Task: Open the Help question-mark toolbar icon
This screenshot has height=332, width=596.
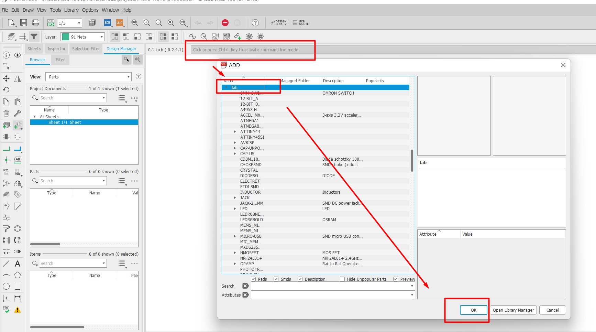Action: 255,23
